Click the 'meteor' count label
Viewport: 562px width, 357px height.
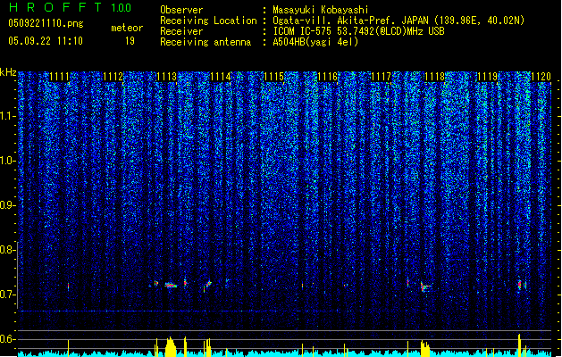click(x=127, y=28)
